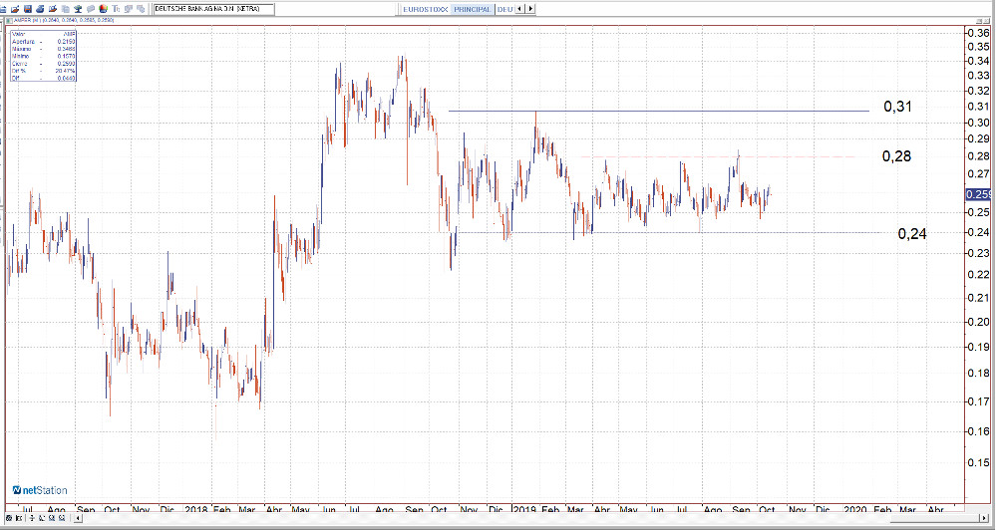Click the blue floppy disk save icon
Image resolution: width=996 pixels, height=530 pixels.
pyautogui.click(x=27, y=9)
